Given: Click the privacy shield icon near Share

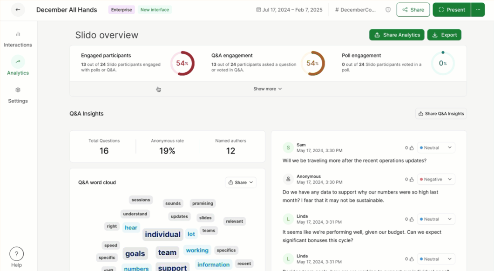Looking at the screenshot, I should click(388, 9).
